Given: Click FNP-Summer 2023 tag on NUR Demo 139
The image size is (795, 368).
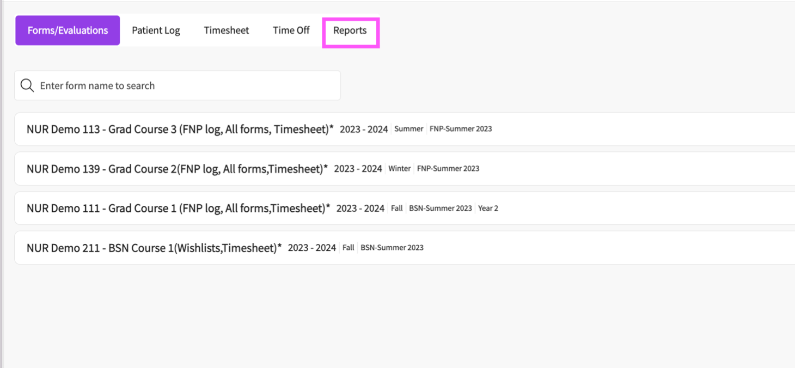Looking at the screenshot, I should [448, 169].
